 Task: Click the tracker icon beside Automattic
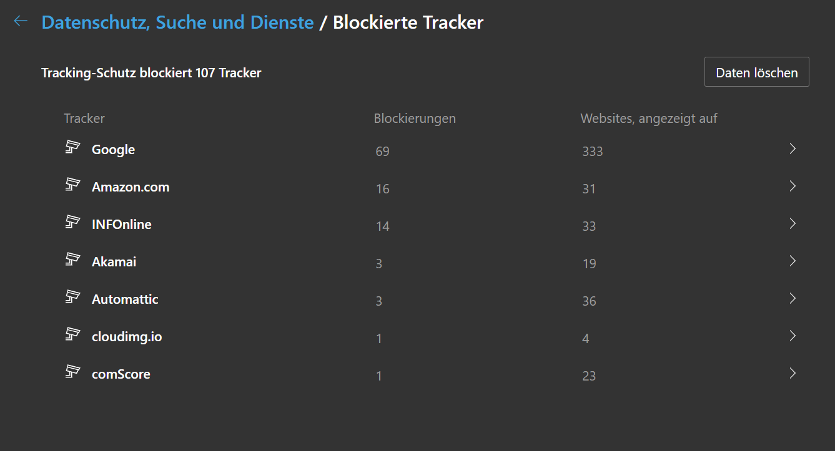[74, 298]
